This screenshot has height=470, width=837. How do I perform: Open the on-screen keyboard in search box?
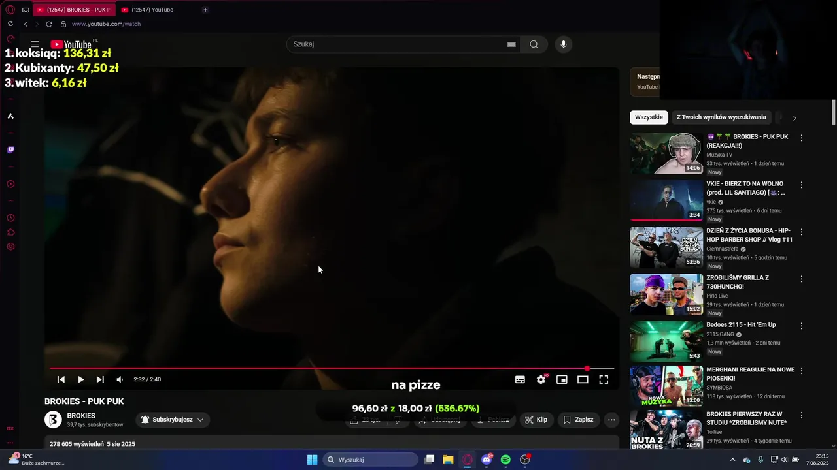coord(511,44)
